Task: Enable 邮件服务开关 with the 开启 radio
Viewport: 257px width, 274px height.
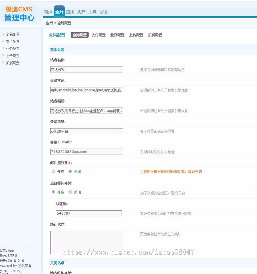Action: [x=53, y=171]
